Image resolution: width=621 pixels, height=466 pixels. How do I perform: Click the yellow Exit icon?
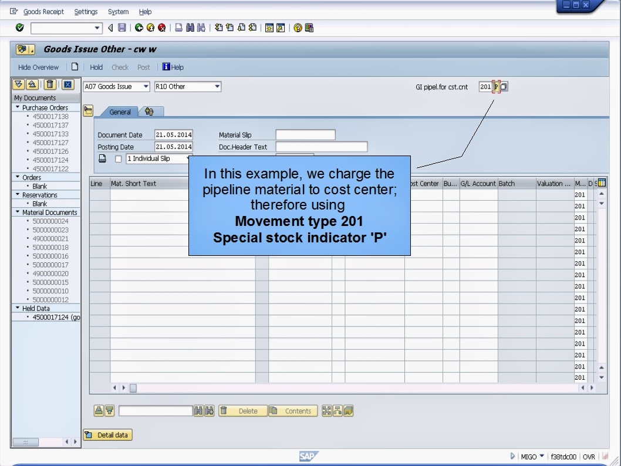[x=150, y=28]
